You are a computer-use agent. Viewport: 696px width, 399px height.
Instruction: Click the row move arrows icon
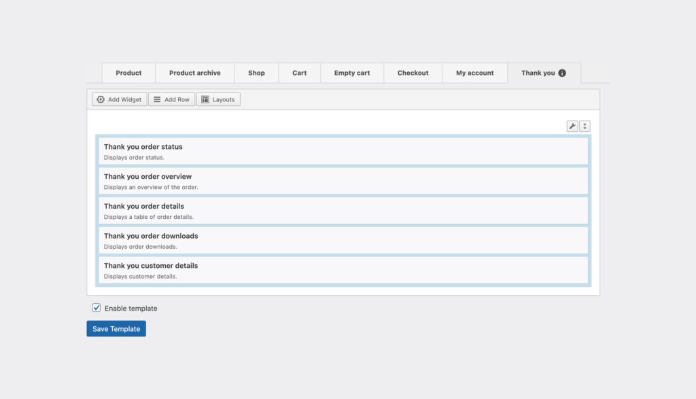[585, 126]
